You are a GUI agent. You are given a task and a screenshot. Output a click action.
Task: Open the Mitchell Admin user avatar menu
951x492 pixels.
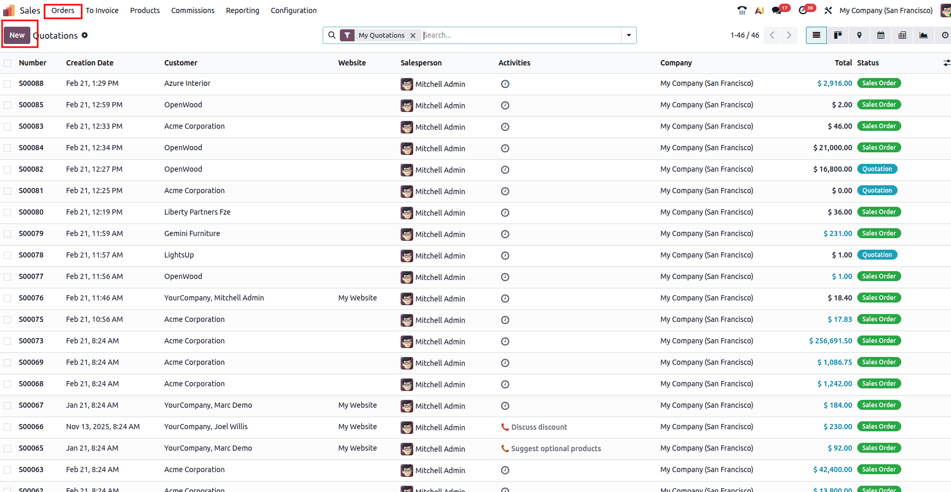pos(945,10)
